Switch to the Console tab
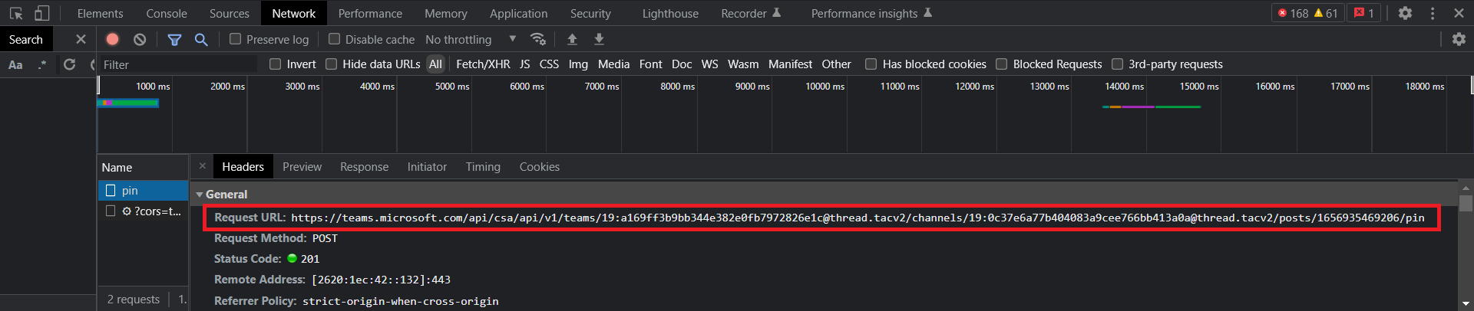The image size is (1474, 311). [x=167, y=13]
